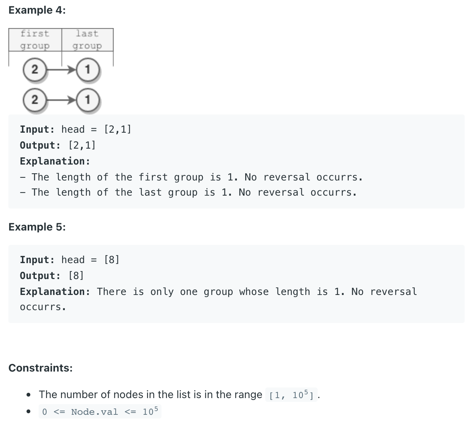Click the first group label in diagram
473x436 pixels.
[35, 40]
